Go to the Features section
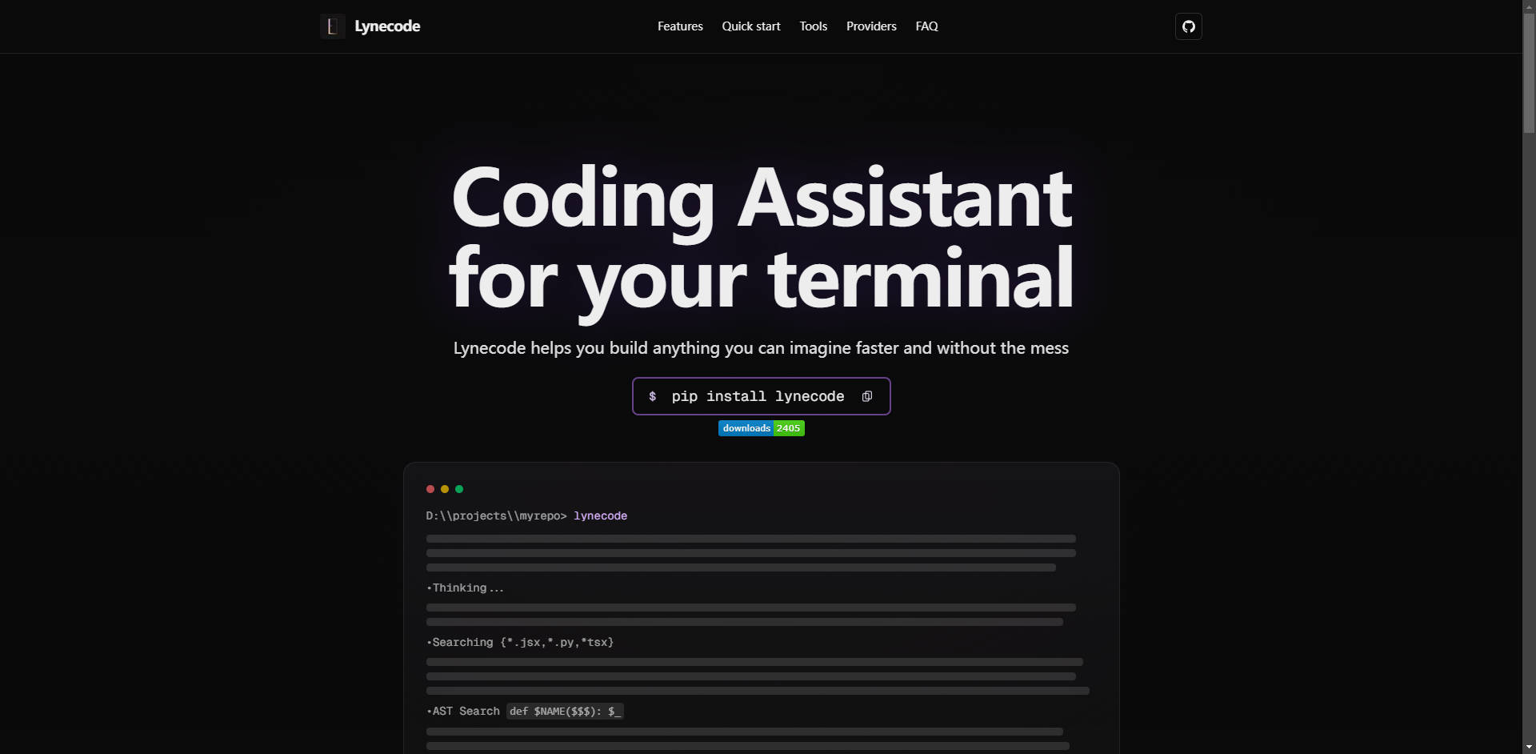The height and width of the screenshot is (754, 1536). point(680,26)
